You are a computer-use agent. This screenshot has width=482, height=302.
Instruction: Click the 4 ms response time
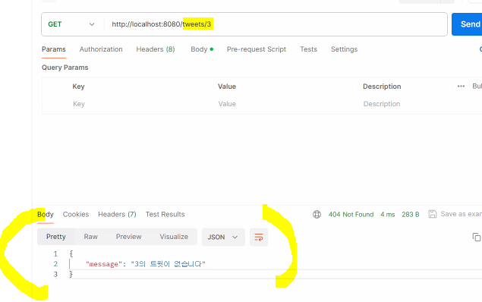coord(388,214)
